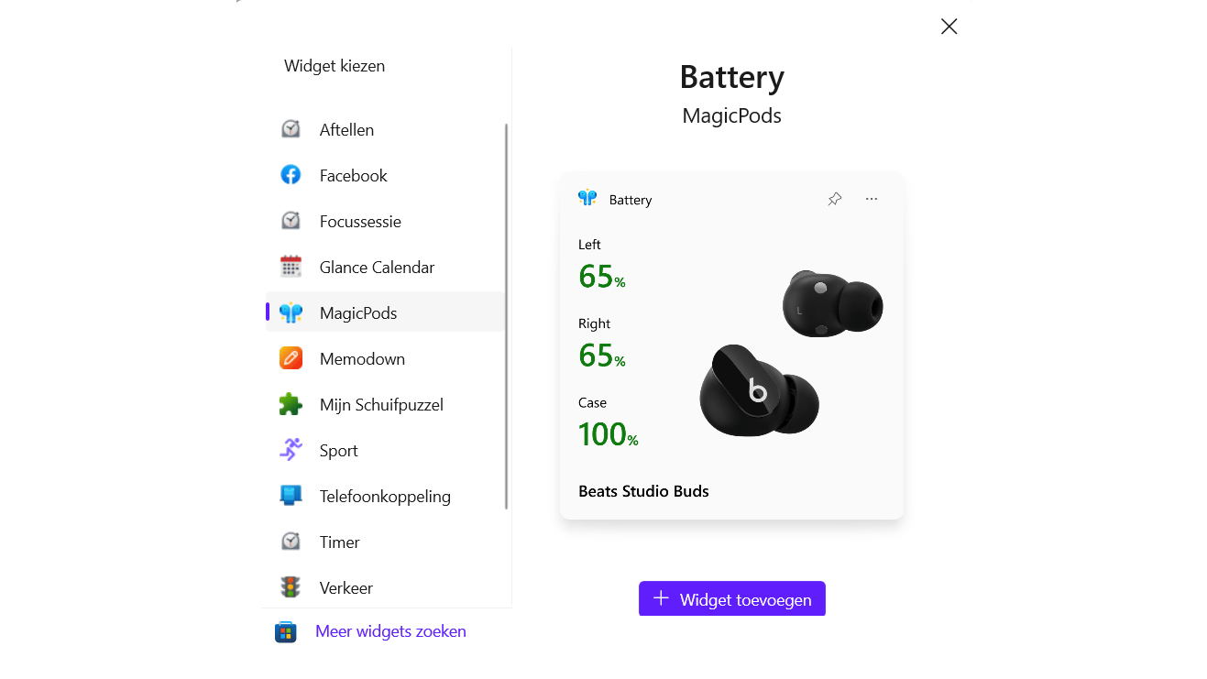Image resolution: width=1207 pixels, height=679 pixels.
Task: Click the widget list scrollbar
Action: [506, 316]
